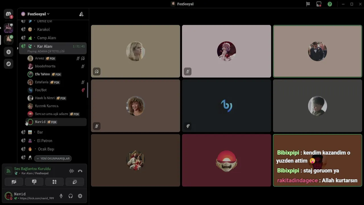Disconnect from voice with hang-up icon
Viewport: 364px width, 205px height.
[80, 171]
